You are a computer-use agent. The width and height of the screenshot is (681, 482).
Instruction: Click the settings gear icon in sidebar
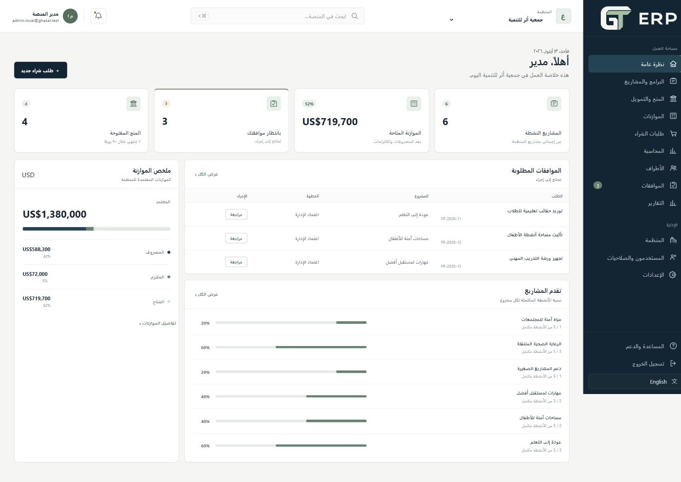tap(673, 275)
